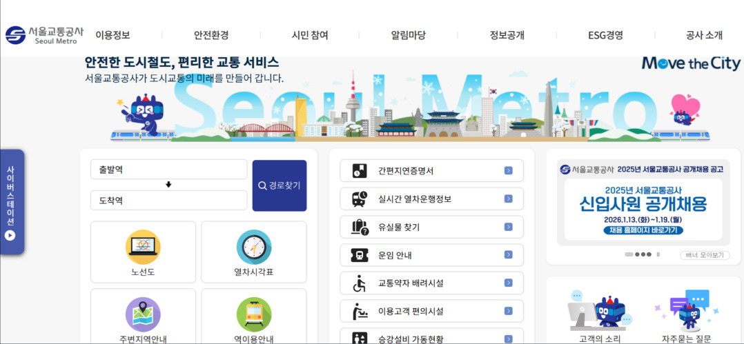Image resolution: width=744 pixels, height=344 pixels.
Task: Expand the 운임 안내 arrow
Action: [x=508, y=255]
